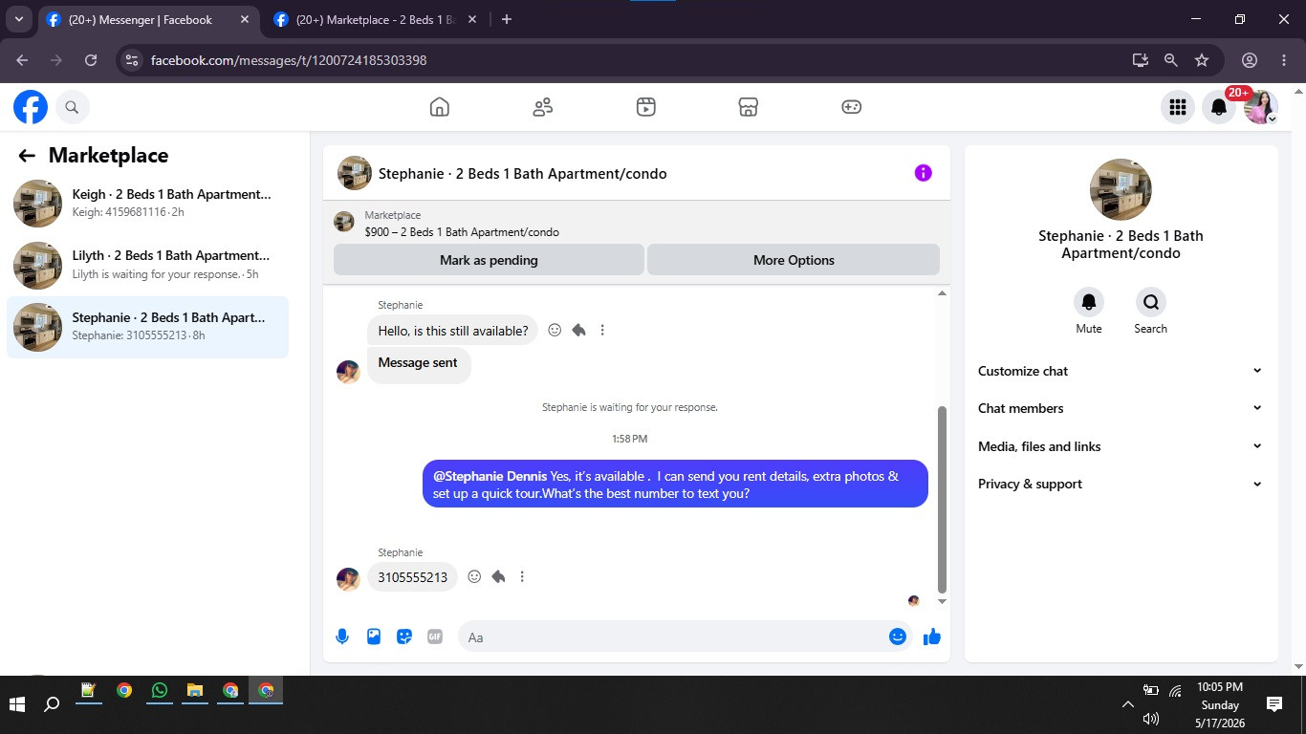Click chat messages scrollbar thumb
Screen dimensions: 1306x734
click(942, 499)
